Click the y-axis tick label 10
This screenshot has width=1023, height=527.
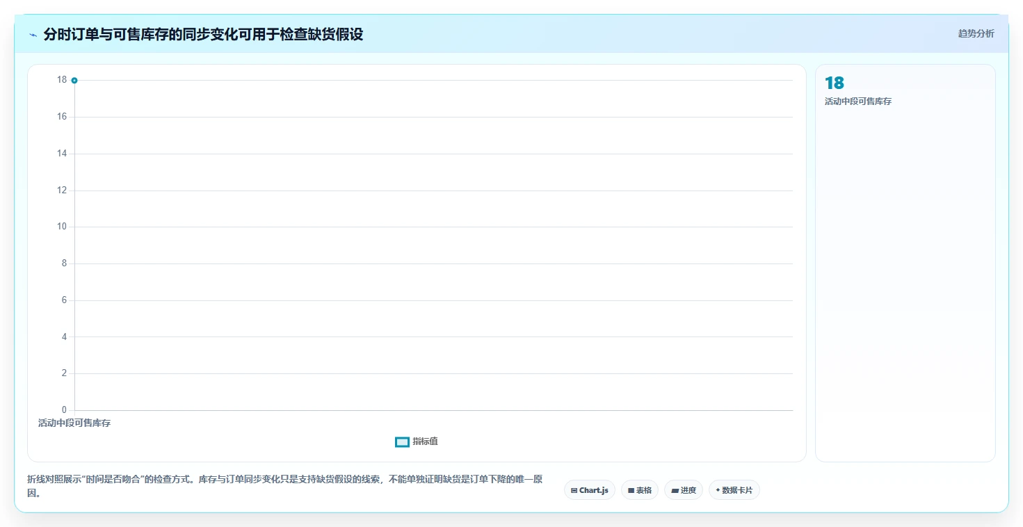pos(62,227)
